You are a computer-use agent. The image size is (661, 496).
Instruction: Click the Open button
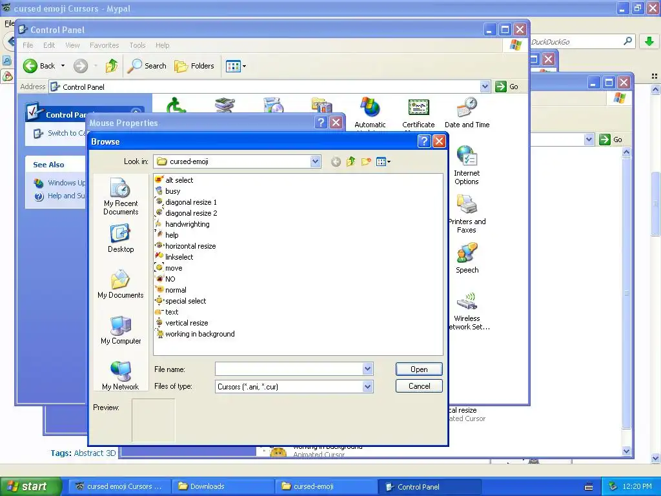coord(419,369)
